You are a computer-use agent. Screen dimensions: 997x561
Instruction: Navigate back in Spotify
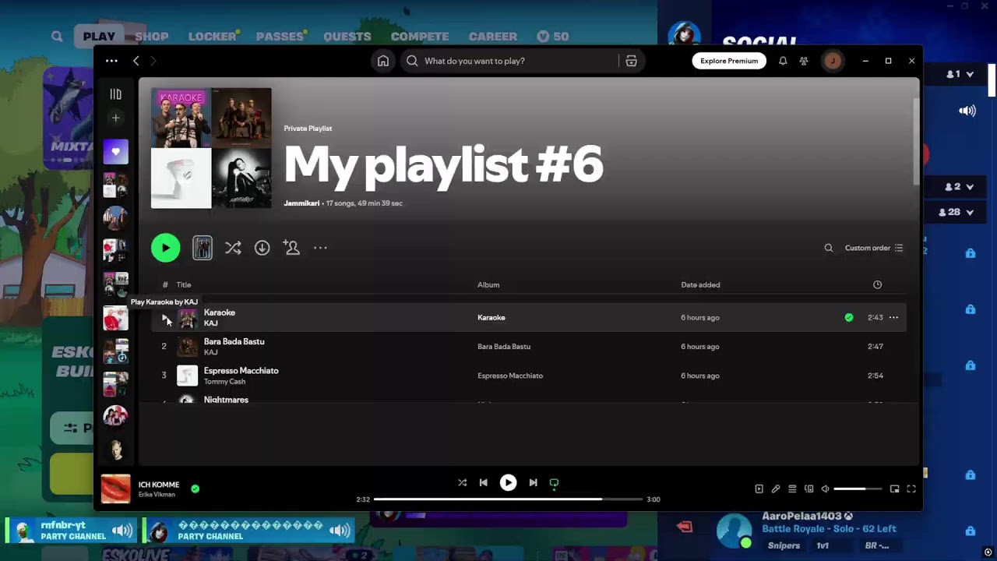[136, 61]
